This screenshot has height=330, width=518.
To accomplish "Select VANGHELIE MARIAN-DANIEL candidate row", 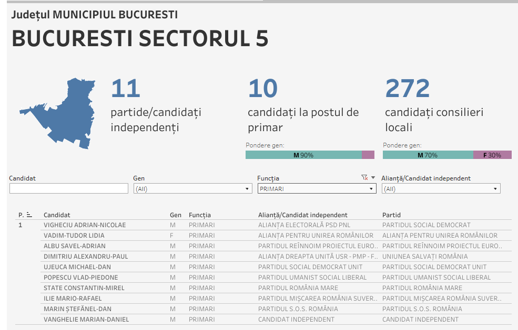I will [86, 320].
